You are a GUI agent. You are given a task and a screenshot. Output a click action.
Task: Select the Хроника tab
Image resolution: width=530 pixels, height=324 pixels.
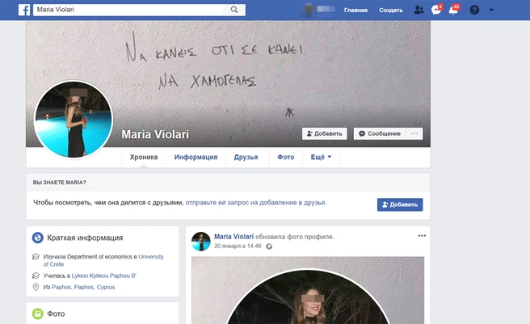coord(144,157)
